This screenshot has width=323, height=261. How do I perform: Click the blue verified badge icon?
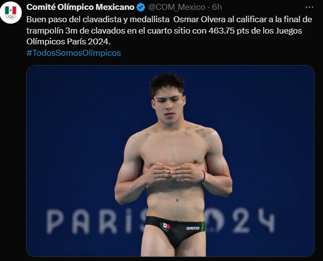(x=141, y=7)
